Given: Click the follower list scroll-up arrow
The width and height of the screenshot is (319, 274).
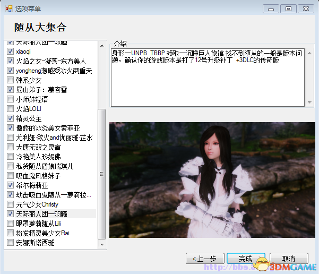Looking at the screenshot, I should pyautogui.click(x=102, y=46).
